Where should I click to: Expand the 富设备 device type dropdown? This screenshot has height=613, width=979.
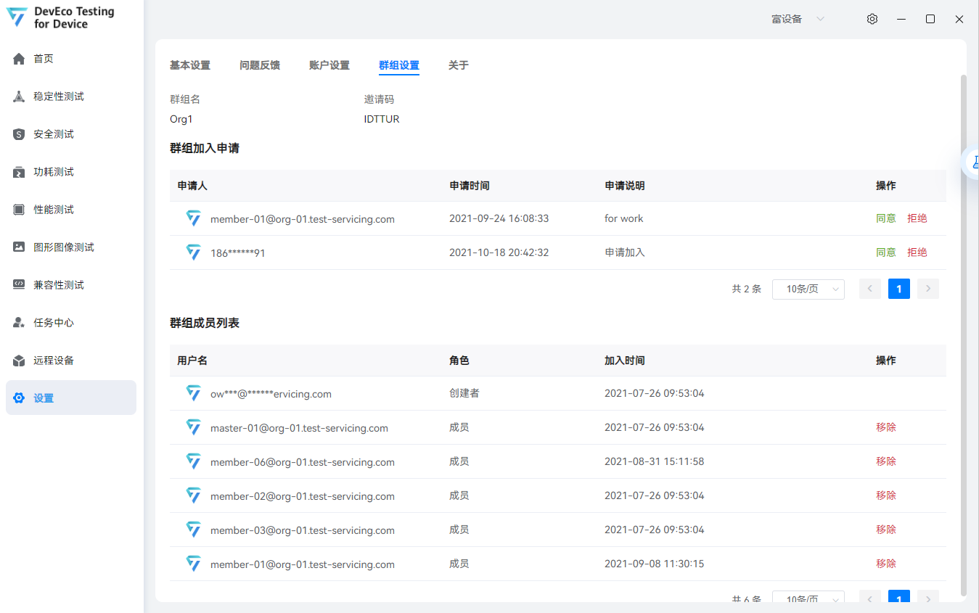click(x=798, y=19)
